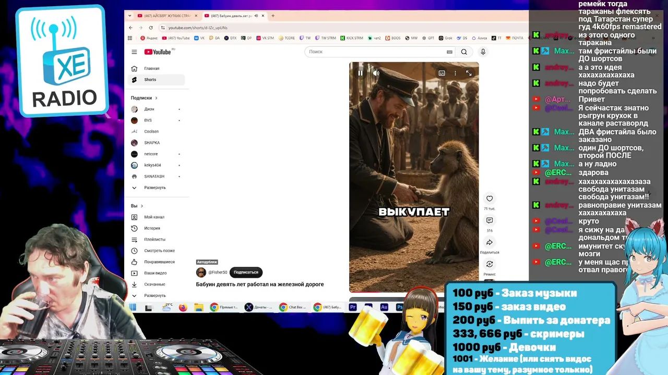The height and width of the screenshot is (375, 668).
Task: Close the АЙСБЕРГ ЖУТКИХ СТРАН tab
Action: click(196, 16)
